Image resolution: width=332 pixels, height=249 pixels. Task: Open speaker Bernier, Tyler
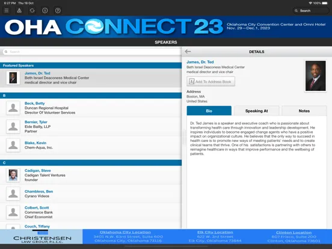pos(91,127)
